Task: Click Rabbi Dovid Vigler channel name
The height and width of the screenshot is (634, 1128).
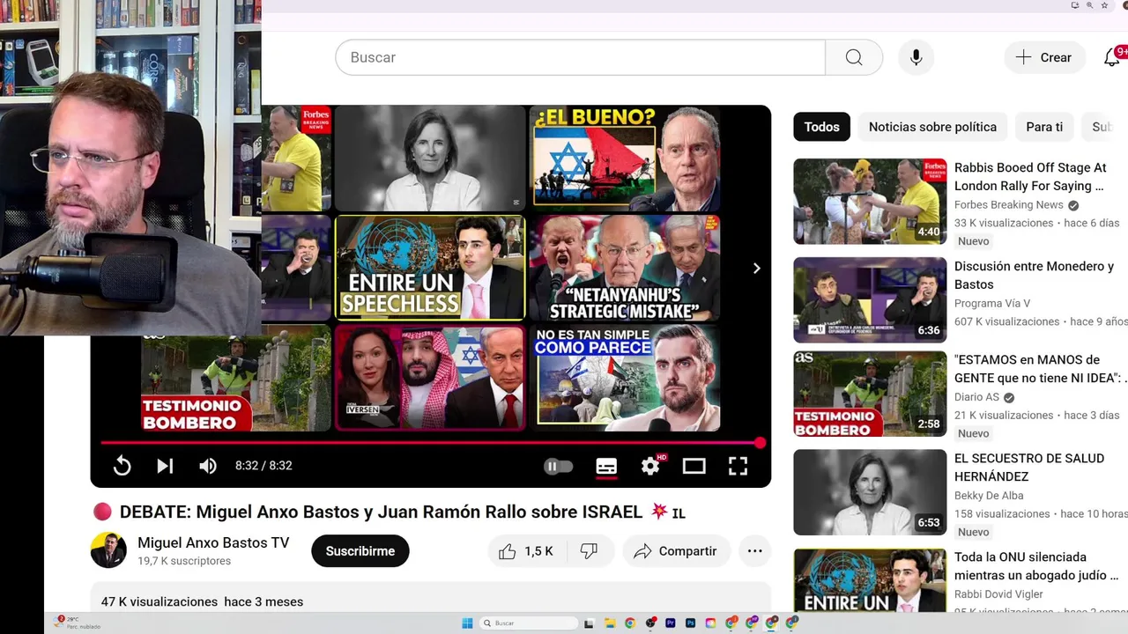Action: tap(998, 594)
